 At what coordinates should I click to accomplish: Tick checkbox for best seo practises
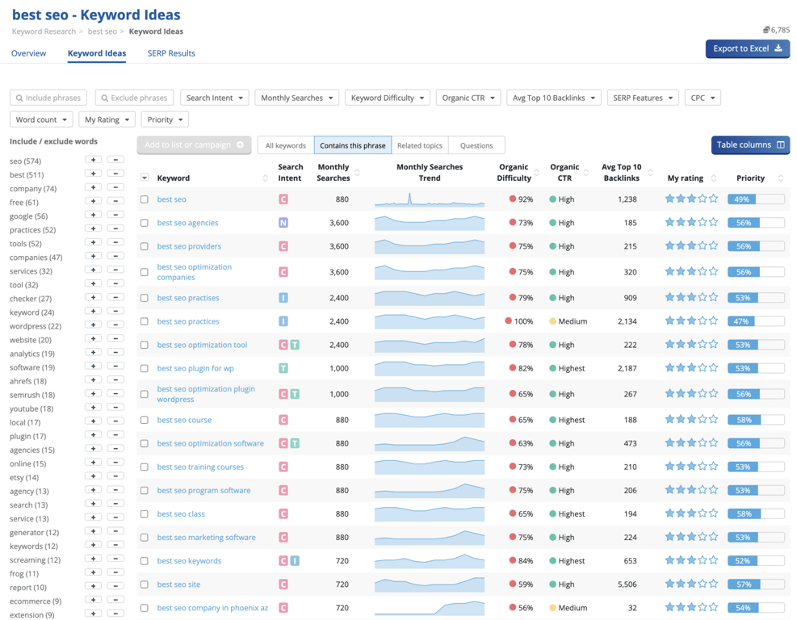[x=145, y=298]
